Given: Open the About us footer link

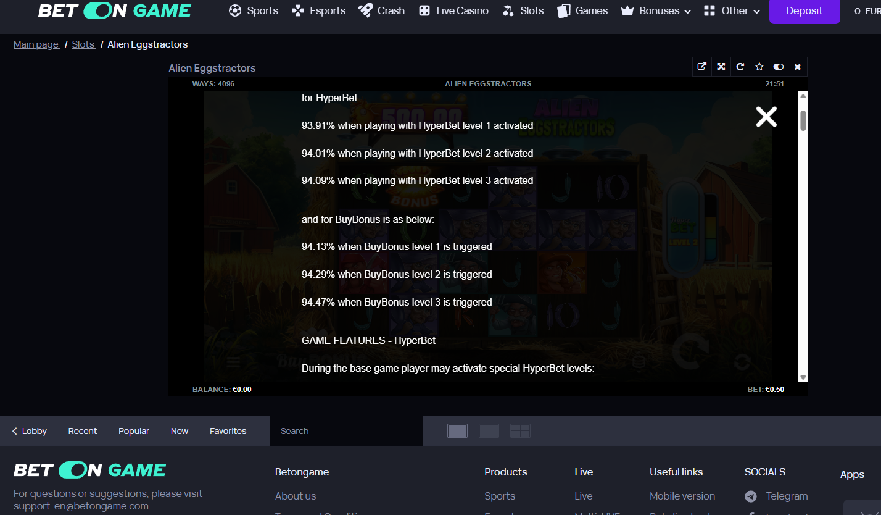Looking at the screenshot, I should tap(296, 496).
